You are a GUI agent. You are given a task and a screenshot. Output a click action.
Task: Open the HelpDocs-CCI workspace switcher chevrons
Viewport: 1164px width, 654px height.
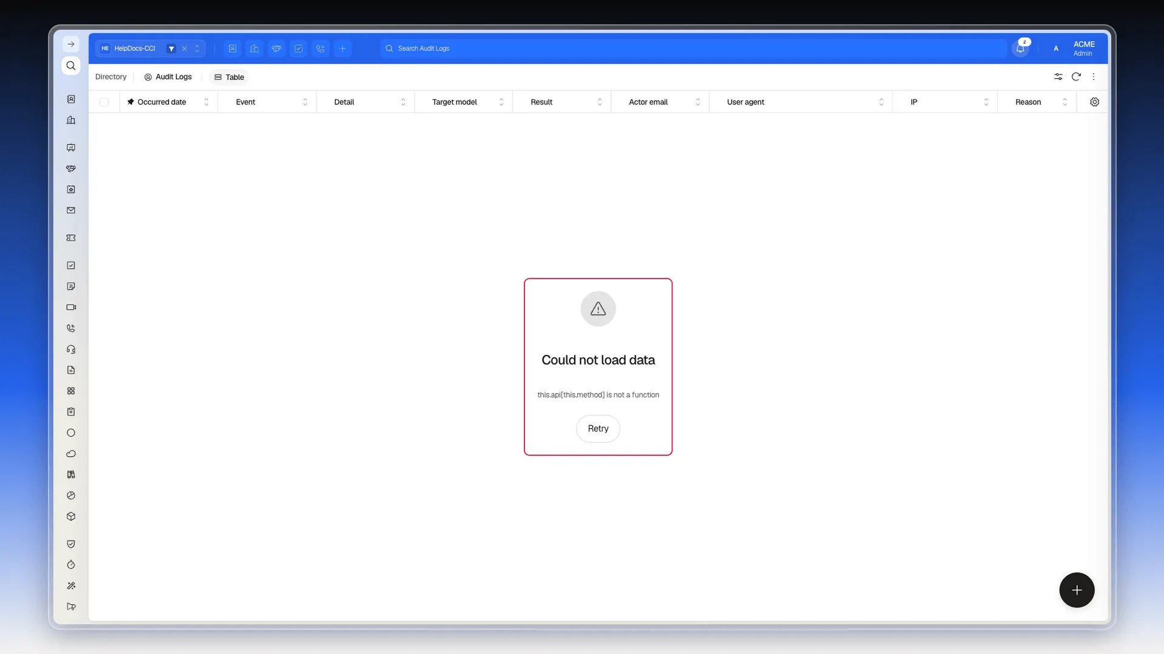pyautogui.click(x=197, y=48)
